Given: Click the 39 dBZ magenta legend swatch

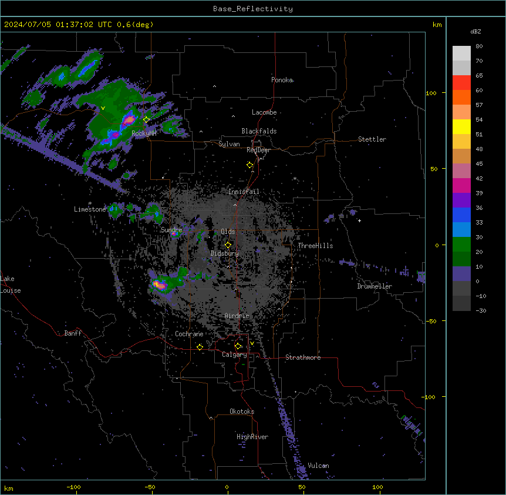Looking at the screenshot, I should [x=461, y=185].
